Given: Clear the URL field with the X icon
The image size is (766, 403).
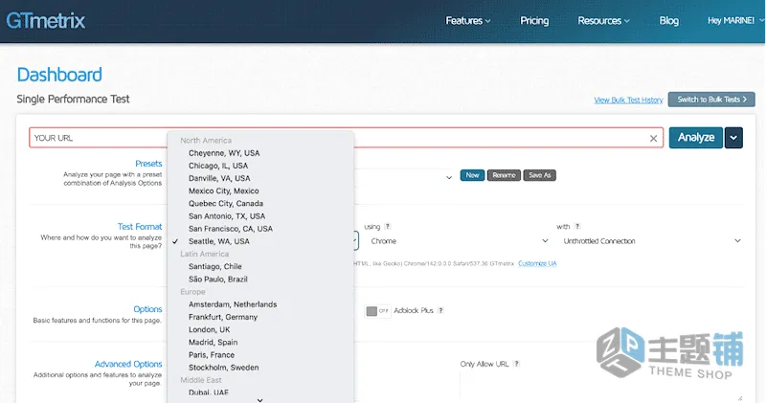Looking at the screenshot, I should (x=653, y=138).
